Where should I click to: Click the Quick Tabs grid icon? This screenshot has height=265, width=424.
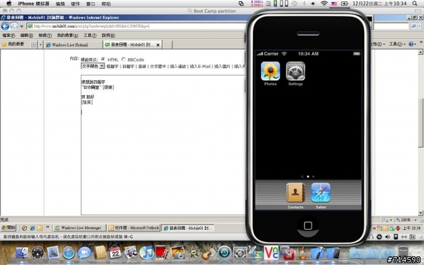click(x=34, y=44)
